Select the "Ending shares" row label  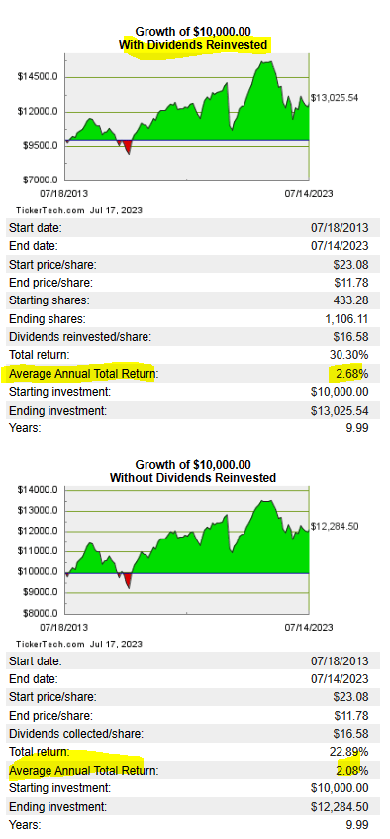point(48,319)
